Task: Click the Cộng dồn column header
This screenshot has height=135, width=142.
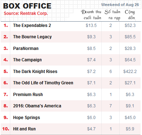Action: pyautogui.click(x=130, y=15)
